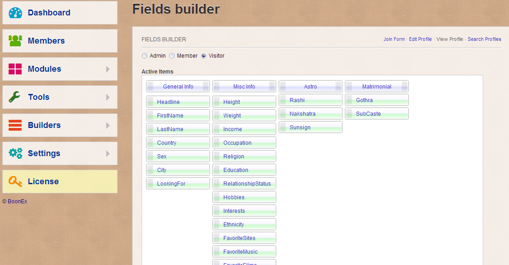This screenshot has width=509, height=265.
Task: Open the Tools menu item
Action: [x=60, y=97]
